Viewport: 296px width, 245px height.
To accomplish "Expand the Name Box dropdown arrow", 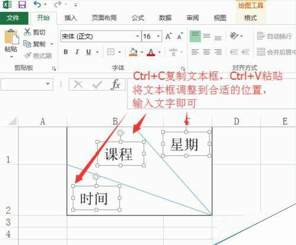I will point(47,84).
